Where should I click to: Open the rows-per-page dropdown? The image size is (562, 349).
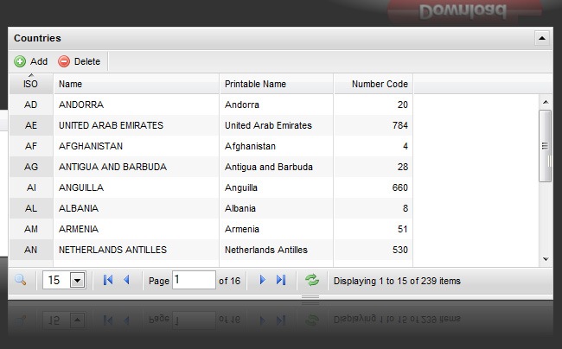[x=76, y=280]
